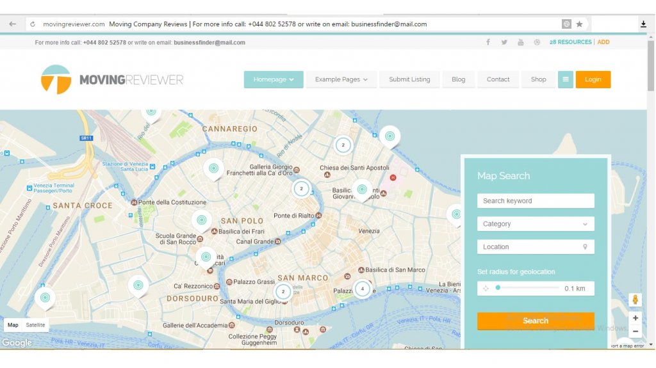
Task: Click the Stazione di Venezia Santa Lucia label
Action: tap(125, 166)
